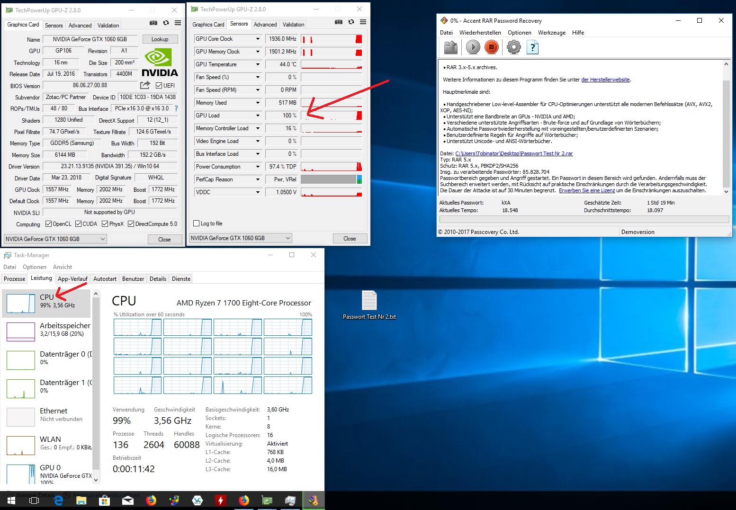Click camera icon in GPU-Z Graphics Card window
The height and width of the screenshot is (510, 736).
point(153,23)
